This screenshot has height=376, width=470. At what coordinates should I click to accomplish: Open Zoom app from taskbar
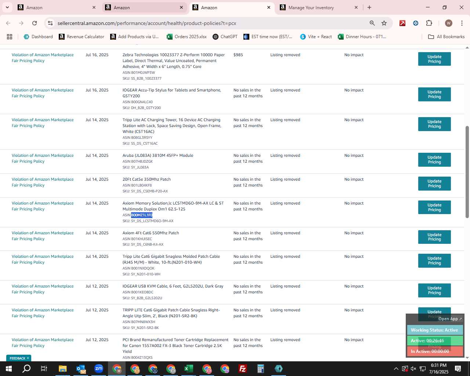(x=99, y=369)
